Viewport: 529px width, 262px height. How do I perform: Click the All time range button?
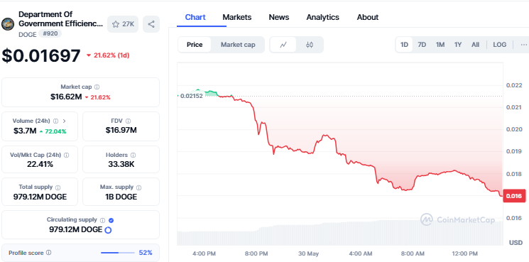click(475, 45)
